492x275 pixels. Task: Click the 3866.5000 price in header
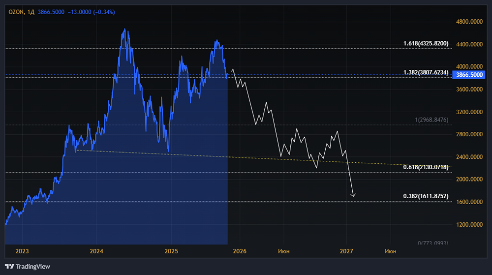pyautogui.click(x=51, y=12)
